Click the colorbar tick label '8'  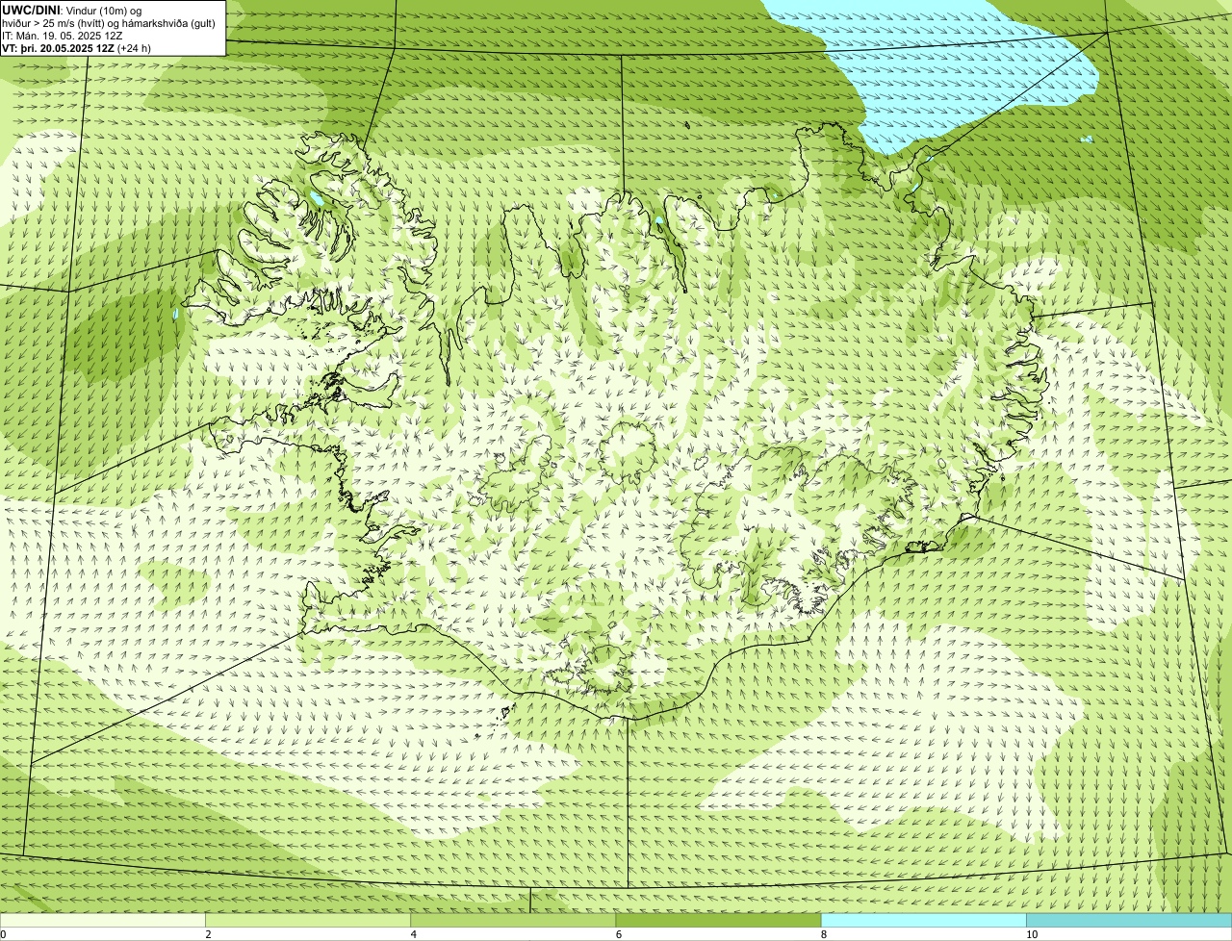824,934
